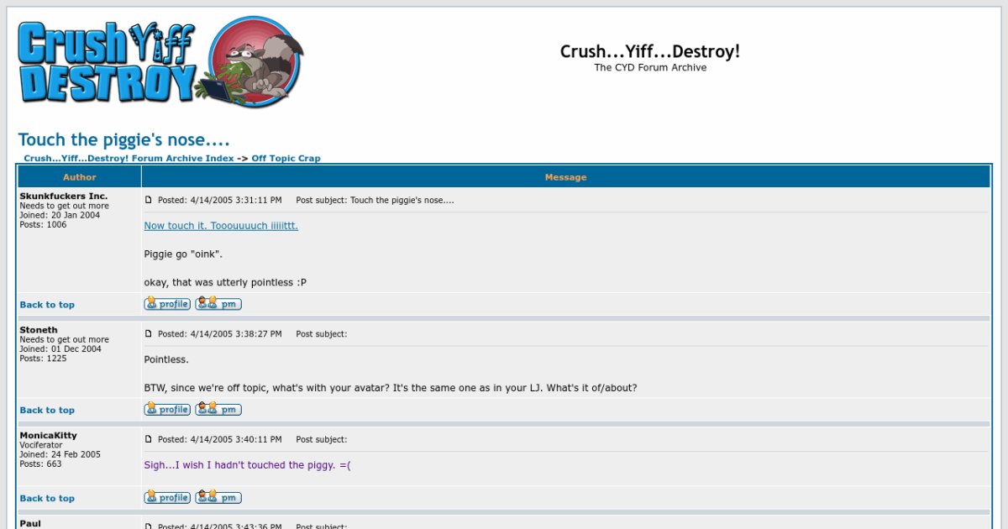Go to Off Topic Crap forum link
The image size is (1008, 529).
[x=286, y=158]
